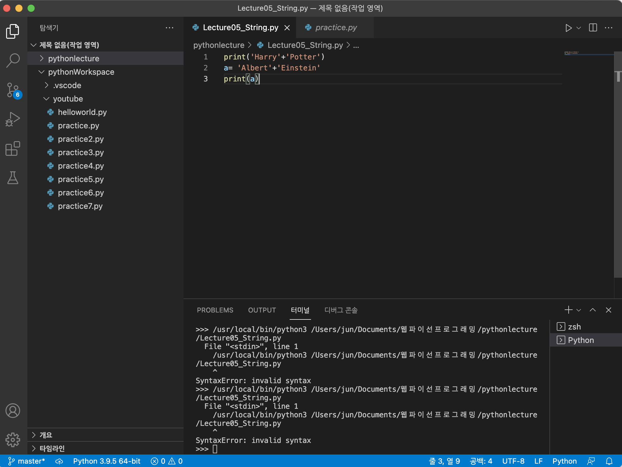This screenshot has width=622, height=467.
Task: Open the Accounts menu icon
Action: 13,411
